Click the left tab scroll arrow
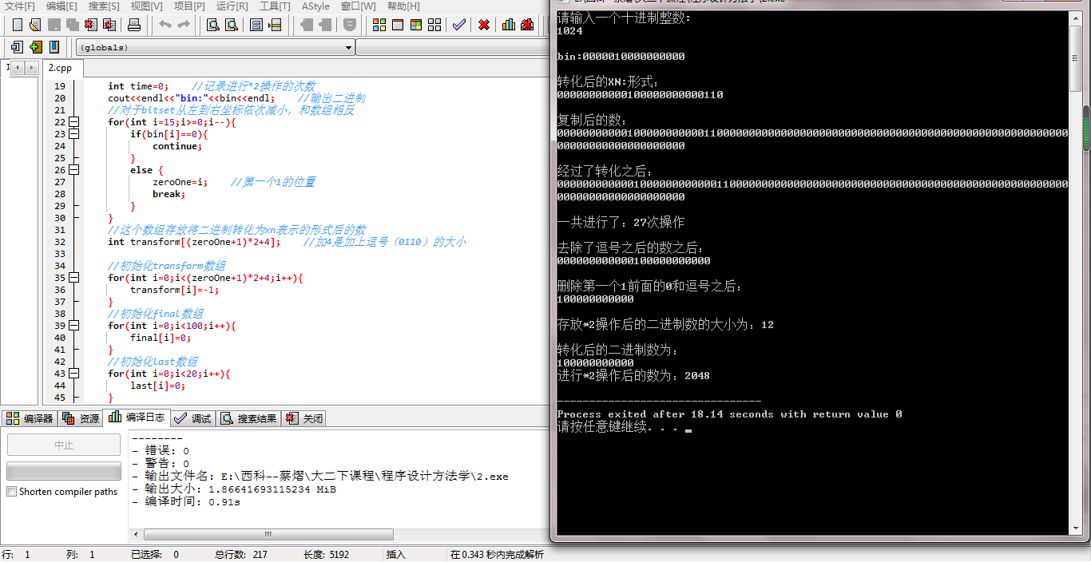 tap(18, 68)
